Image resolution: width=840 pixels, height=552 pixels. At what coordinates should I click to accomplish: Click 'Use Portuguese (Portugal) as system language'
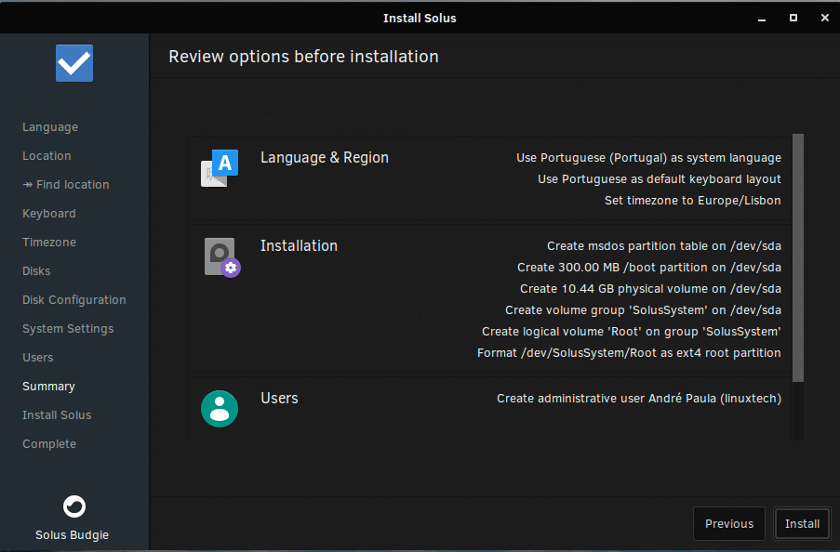coord(648,158)
